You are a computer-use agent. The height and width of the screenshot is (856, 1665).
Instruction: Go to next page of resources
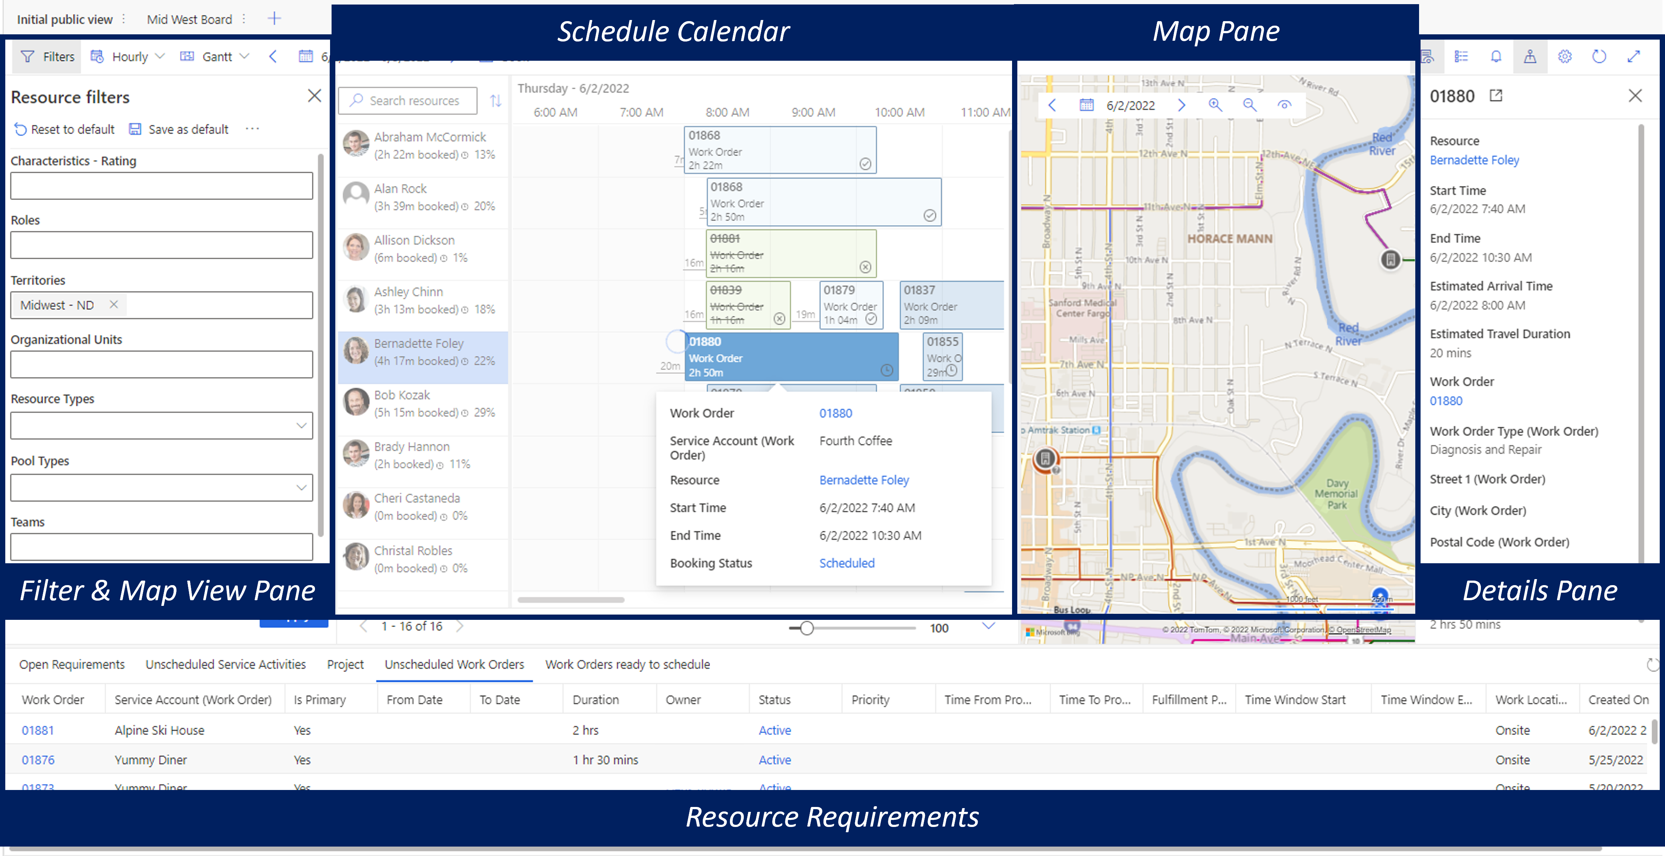[459, 626]
